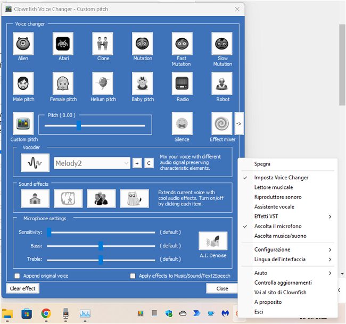Image resolution: width=346 pixels, height=324 pixels.
Task: Select the Robot voice effect
Action: 222,83
